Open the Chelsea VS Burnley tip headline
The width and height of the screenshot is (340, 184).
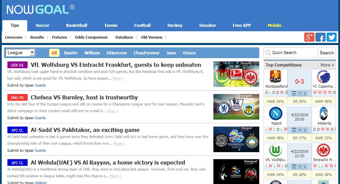coord(84,98)
